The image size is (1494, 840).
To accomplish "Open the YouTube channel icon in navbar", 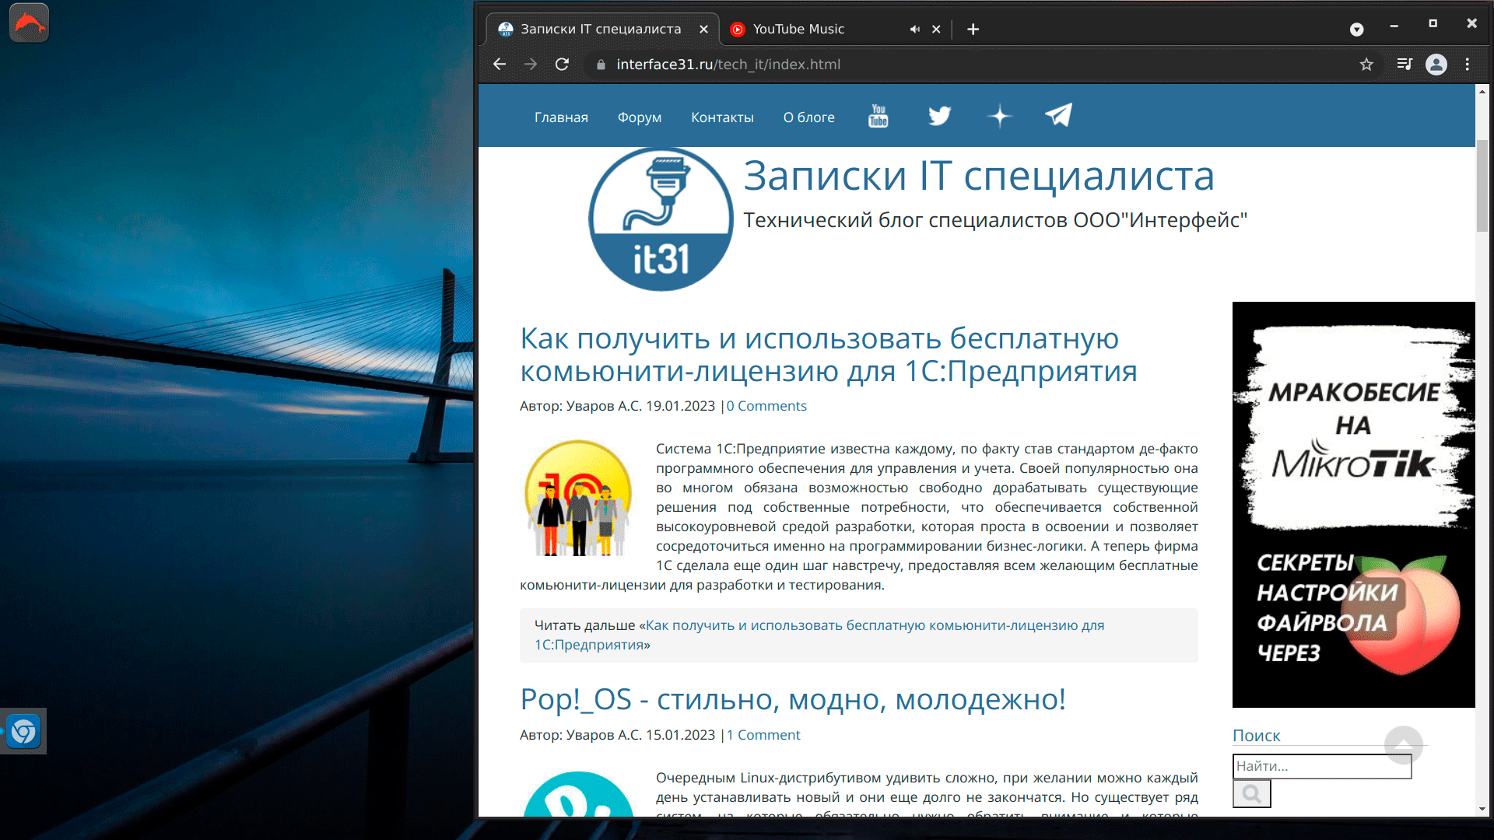I will coord(878,116).
